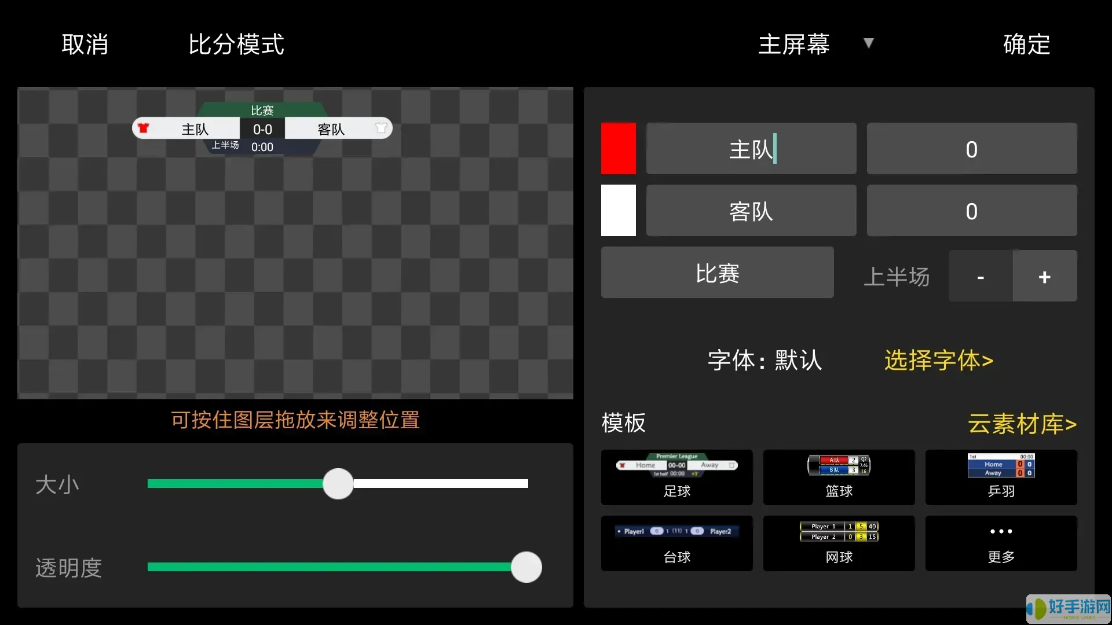Select the 篮球 basketball template
The width and height of the screenshot is (1112, 625).
coord(839,477)
